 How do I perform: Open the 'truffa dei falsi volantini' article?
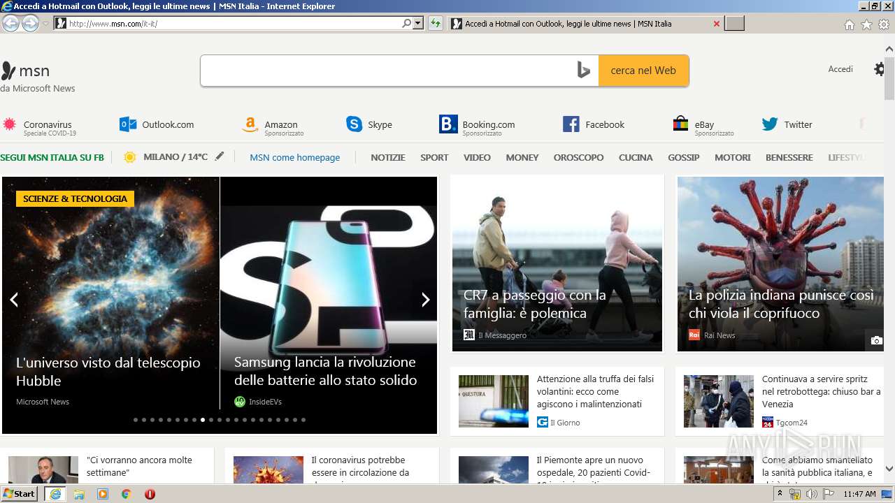click(557, 401)
